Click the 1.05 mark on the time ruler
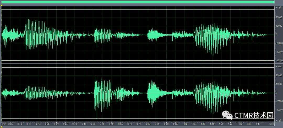The height and width of the screenshot is (128, 283). [x=194, y=124]
